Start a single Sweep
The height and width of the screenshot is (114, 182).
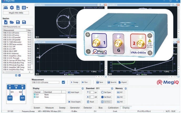(x=75, y=82)
